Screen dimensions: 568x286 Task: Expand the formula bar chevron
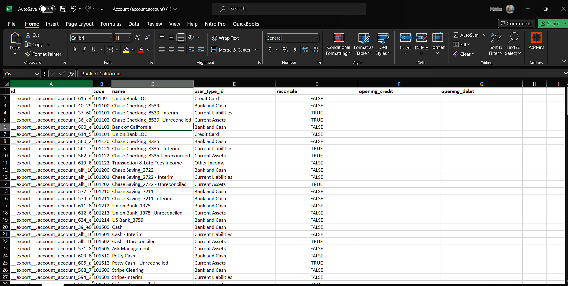coord(565,73)
